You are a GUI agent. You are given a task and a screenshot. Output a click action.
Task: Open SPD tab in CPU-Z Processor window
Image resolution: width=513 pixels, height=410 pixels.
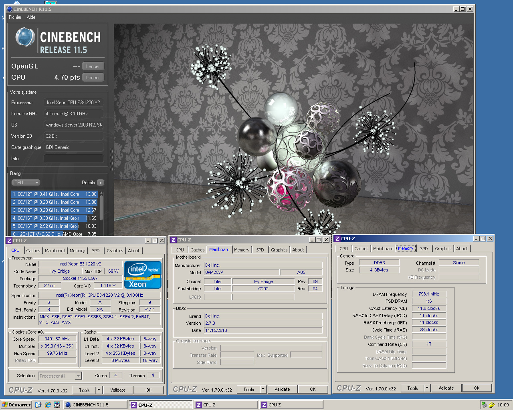96,251
